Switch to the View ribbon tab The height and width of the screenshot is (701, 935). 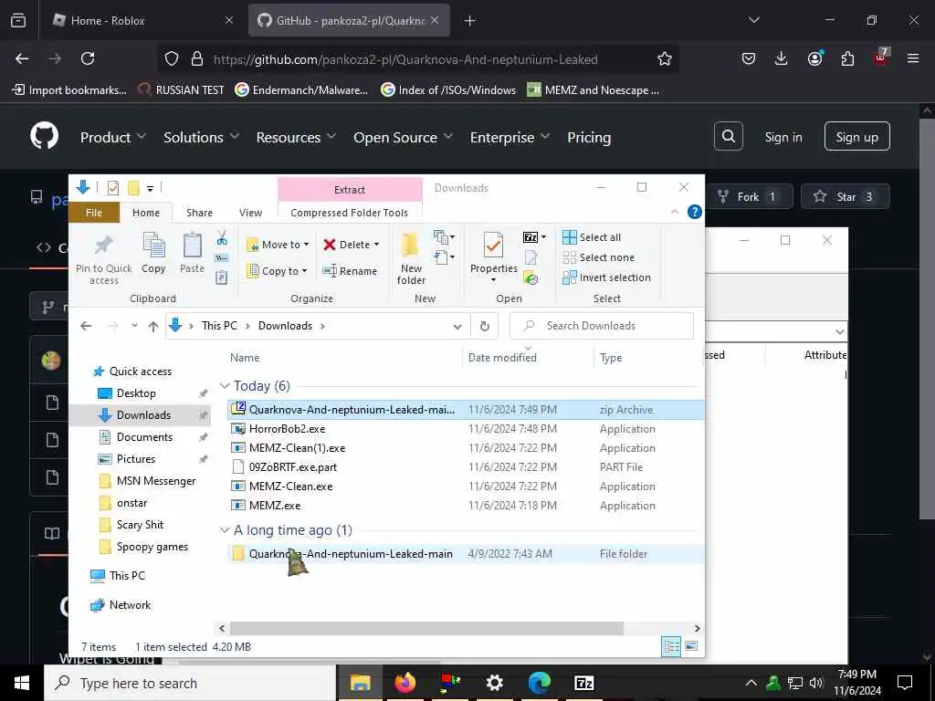(x=250, y=213)
